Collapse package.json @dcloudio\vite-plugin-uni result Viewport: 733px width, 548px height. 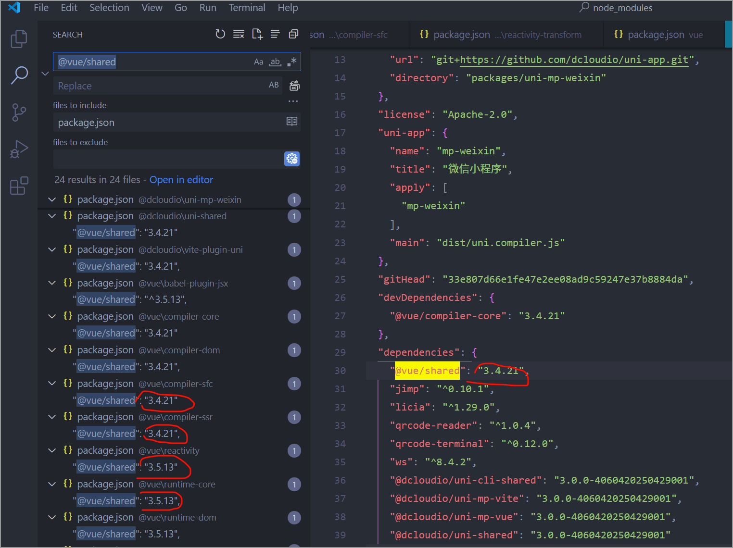[52, 249]
